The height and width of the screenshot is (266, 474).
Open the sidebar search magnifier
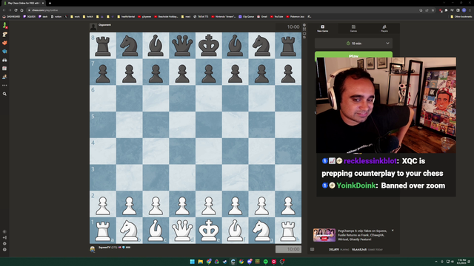(4, 94)
